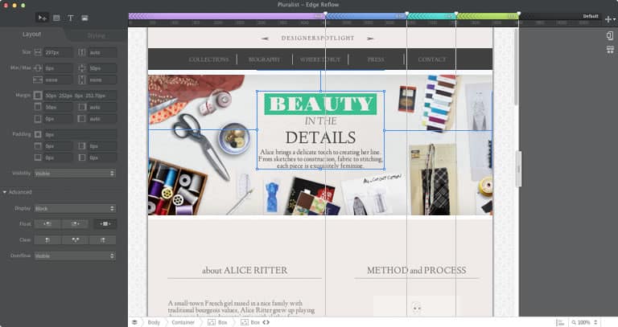Click Container in the breadcrumb path
The height and width of the screenshot is (327, 618).
183,321
